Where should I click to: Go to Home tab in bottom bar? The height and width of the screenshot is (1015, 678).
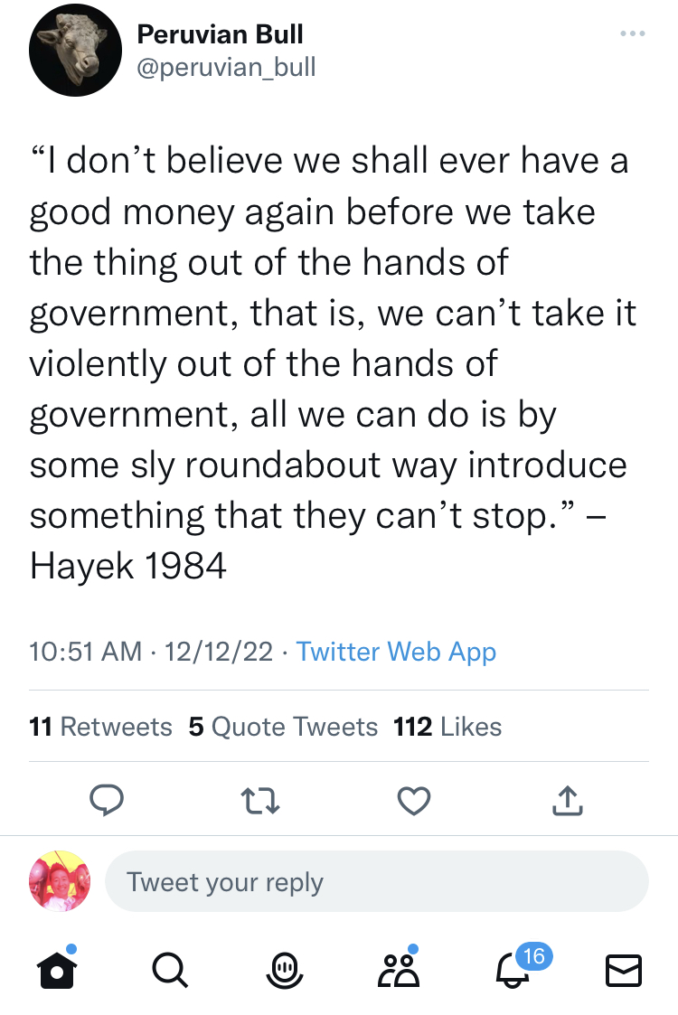(x=56, y=970)
